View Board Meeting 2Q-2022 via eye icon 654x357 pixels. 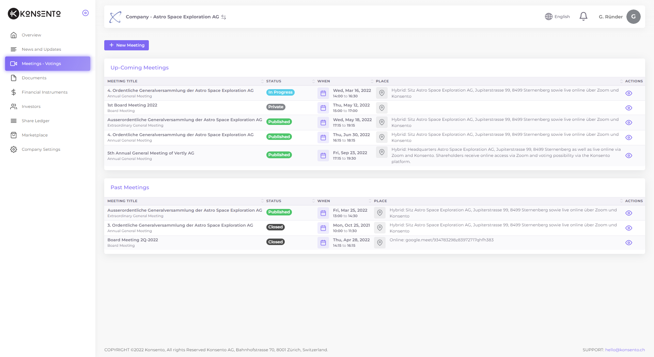click(x=629, y=243)
